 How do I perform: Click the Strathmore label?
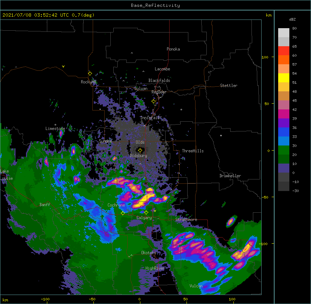(186, 220)
